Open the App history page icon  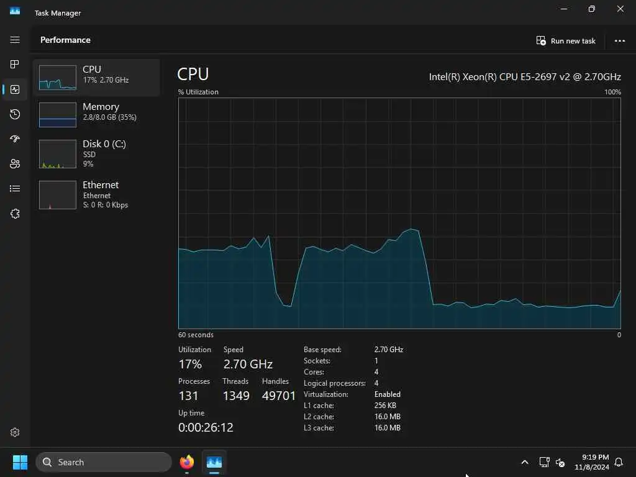[15, 114]
